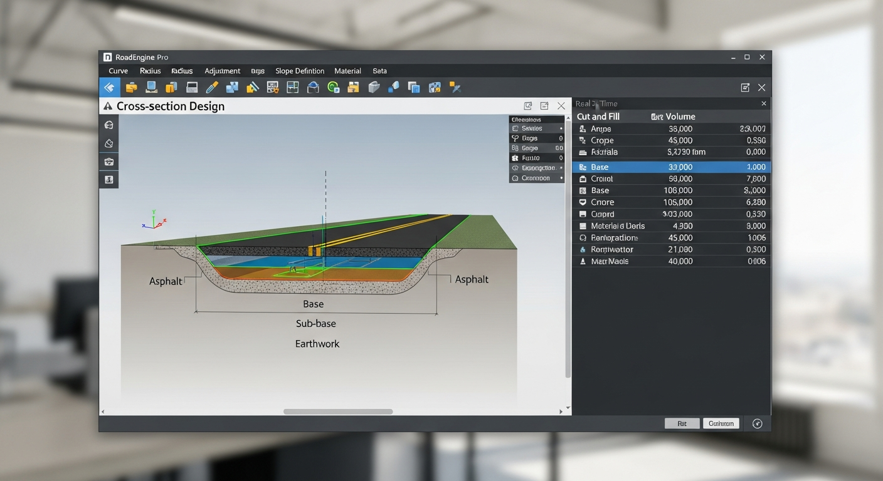Click the split layout panes toolbar icon
The height and width of the screenshot is (481, 883).
pos(292,88)
